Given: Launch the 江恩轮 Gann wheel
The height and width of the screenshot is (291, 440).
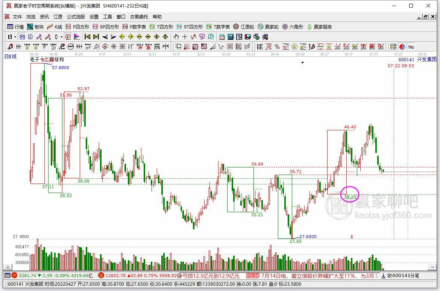Looking at the screenshot, I should click(244, 27).
